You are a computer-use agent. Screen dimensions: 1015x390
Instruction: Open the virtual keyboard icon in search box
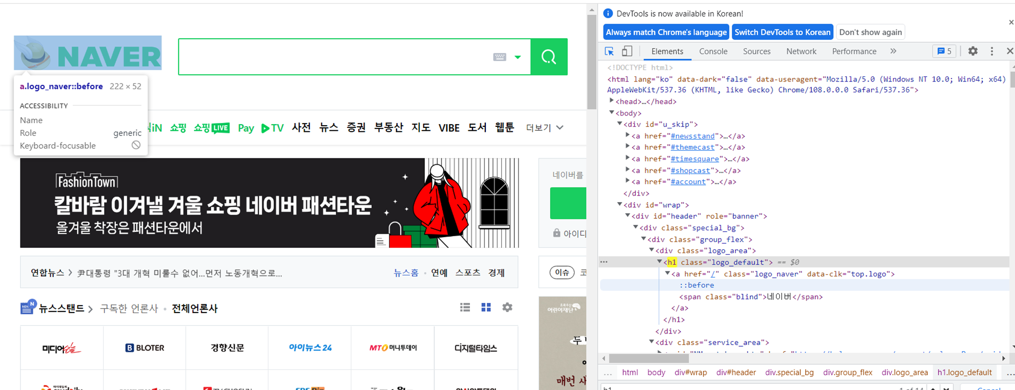[500, 57]
